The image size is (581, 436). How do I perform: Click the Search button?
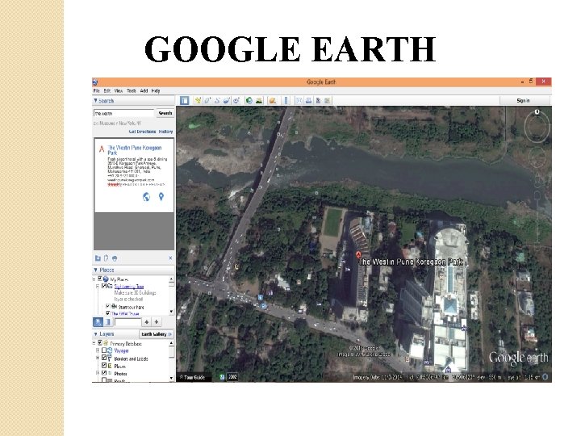[165, 113]
